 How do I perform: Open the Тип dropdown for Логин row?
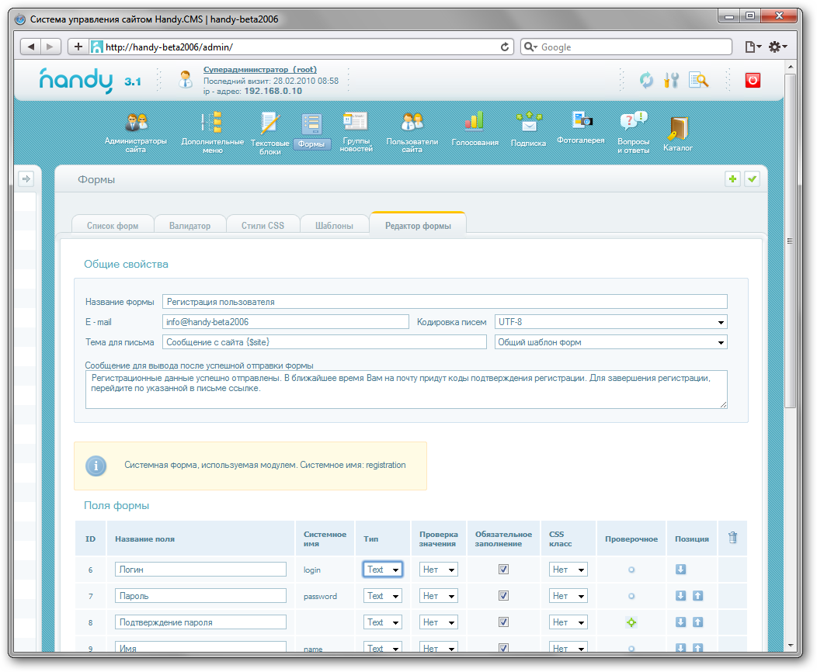tap(382, 570)
